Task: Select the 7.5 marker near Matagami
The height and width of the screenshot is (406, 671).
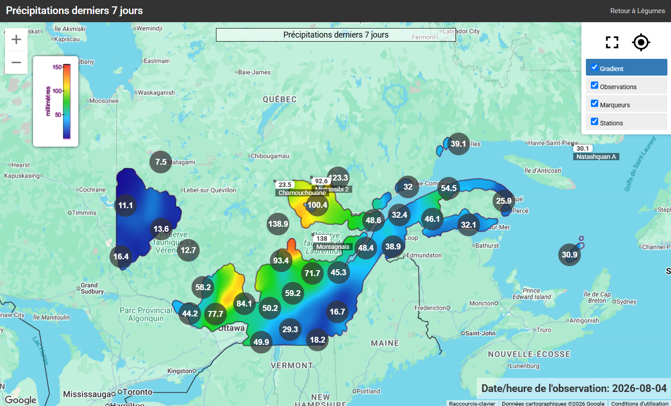Action: tap(161, 162)
